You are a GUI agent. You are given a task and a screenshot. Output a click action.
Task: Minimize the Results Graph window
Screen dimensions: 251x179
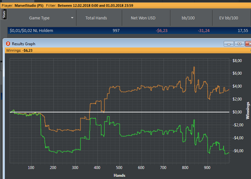tap(229, 44)
